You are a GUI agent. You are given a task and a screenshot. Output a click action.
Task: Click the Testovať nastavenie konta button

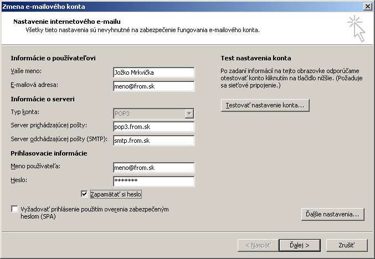(264, 105)
